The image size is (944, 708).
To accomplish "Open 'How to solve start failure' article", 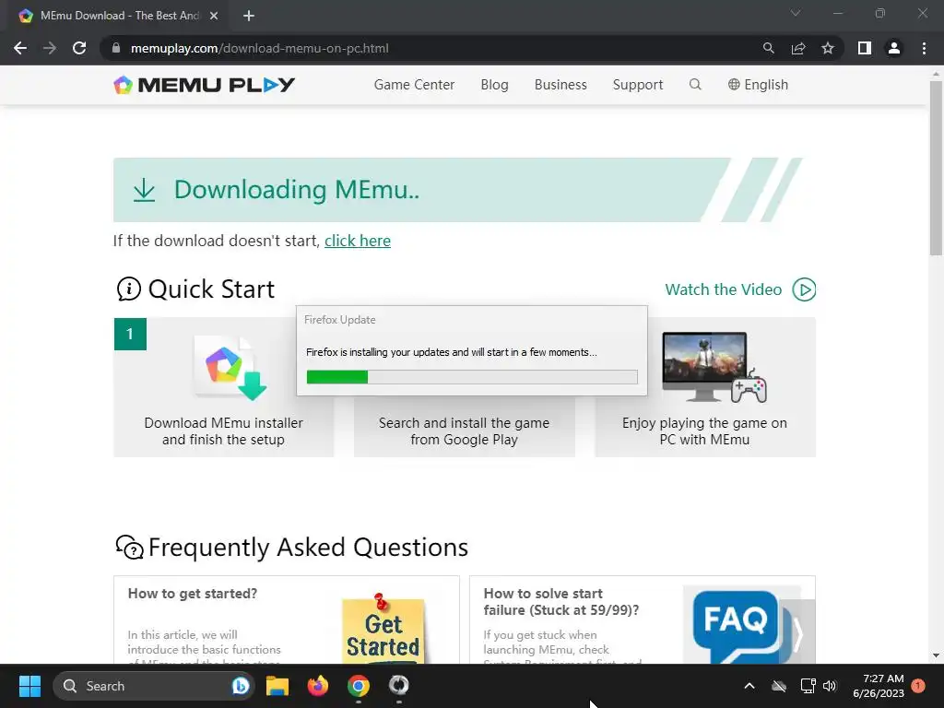I will point(561,601).
